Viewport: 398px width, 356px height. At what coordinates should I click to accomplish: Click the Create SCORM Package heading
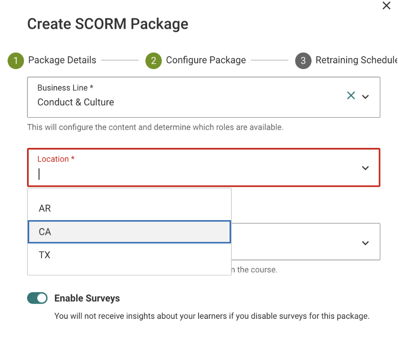(x=108, y=24)
